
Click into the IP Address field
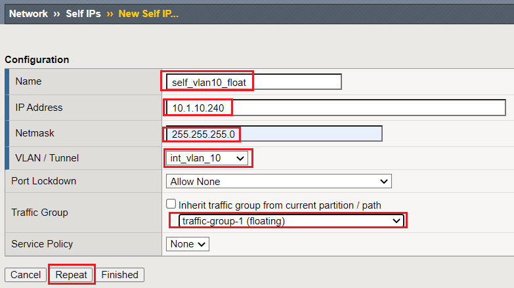click(335, 108)
